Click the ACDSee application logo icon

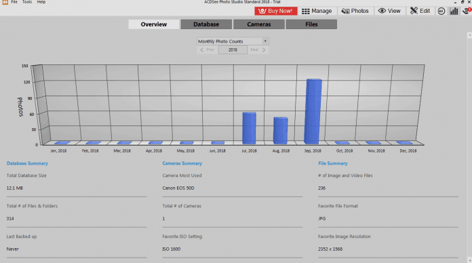coord(5,2)
